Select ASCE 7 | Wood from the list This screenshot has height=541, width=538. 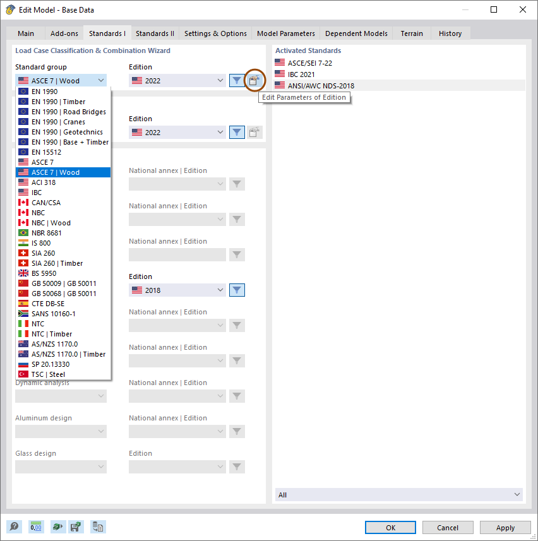[x=63, y=172]
